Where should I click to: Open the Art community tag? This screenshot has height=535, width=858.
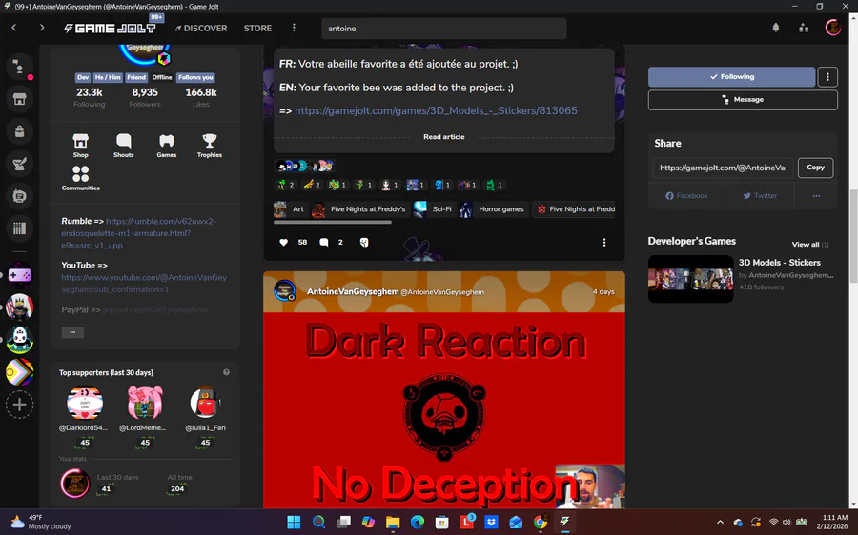point(290,209)
